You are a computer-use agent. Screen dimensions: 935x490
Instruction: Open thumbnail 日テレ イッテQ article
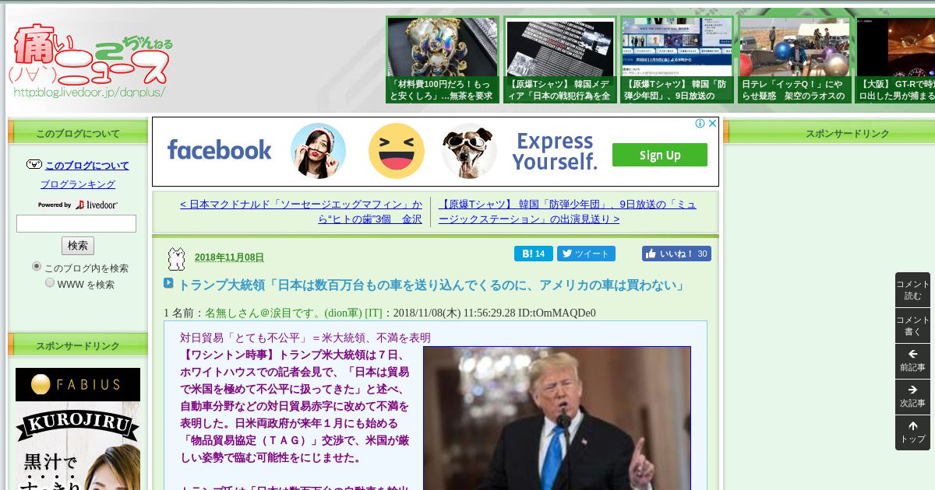(x=795, y=60)
